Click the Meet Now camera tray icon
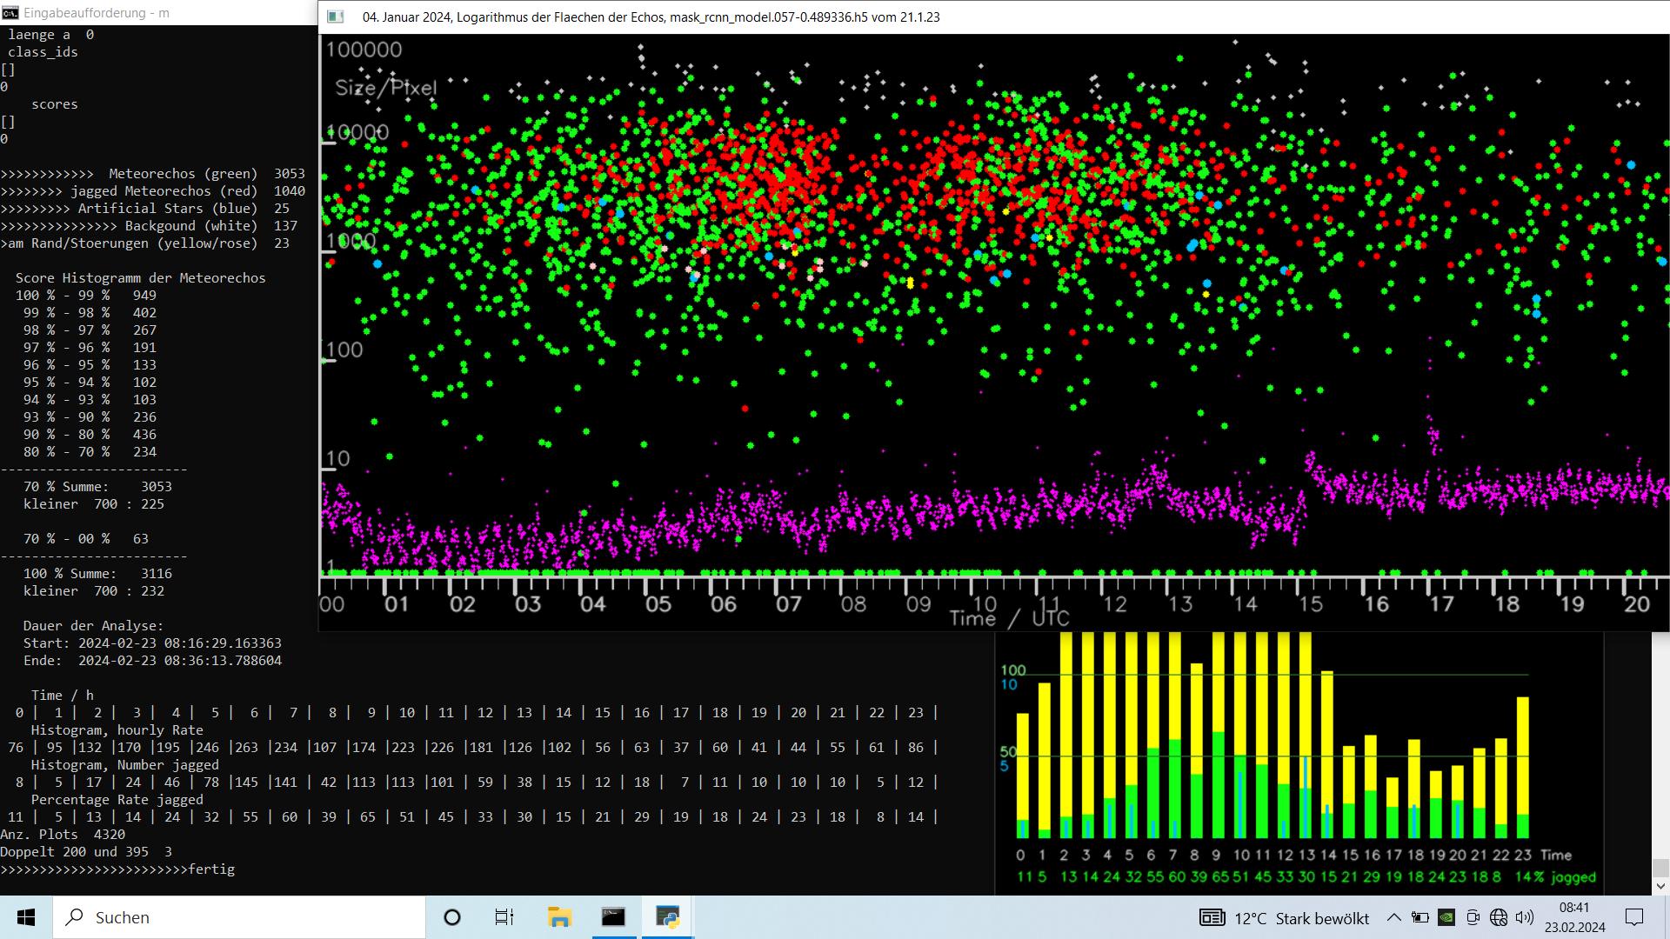Viewport: 1670px width, 939px height. pos(1473,917)
